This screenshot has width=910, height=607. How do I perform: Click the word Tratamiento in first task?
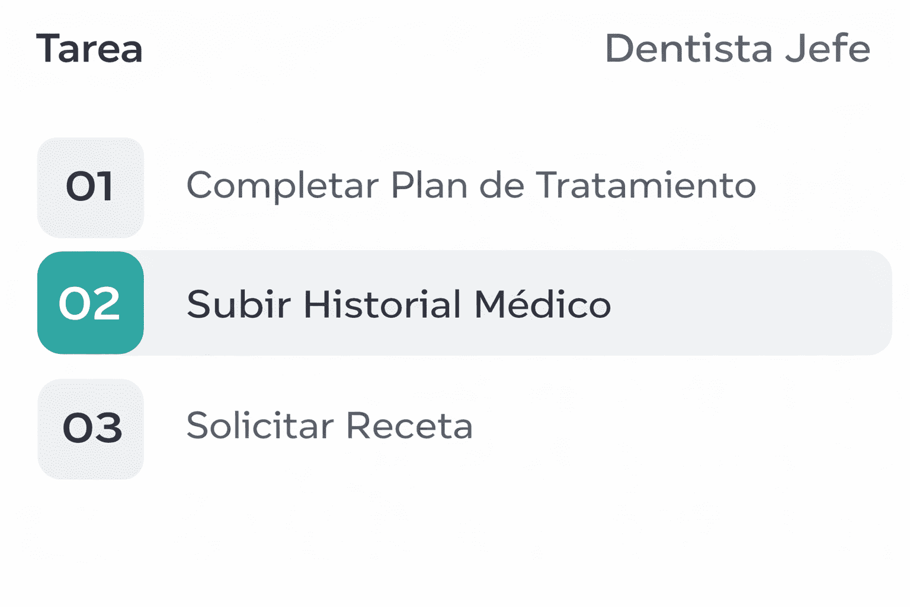coord(646,186)
